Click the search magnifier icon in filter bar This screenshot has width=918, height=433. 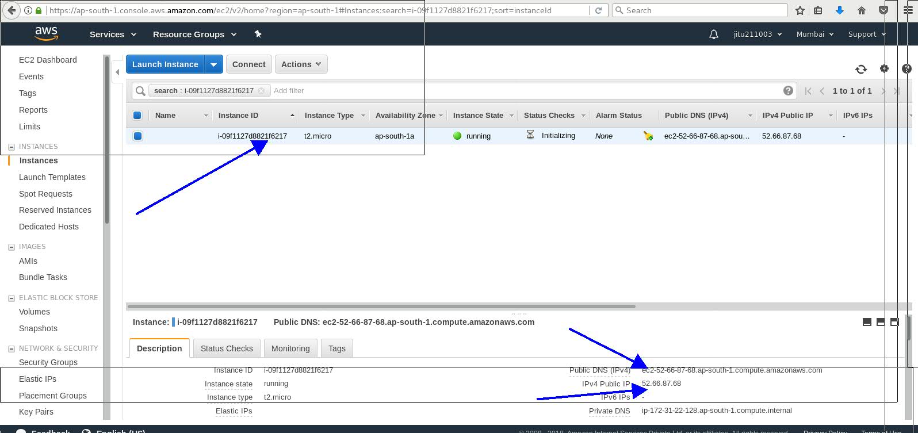click(140, 91)
